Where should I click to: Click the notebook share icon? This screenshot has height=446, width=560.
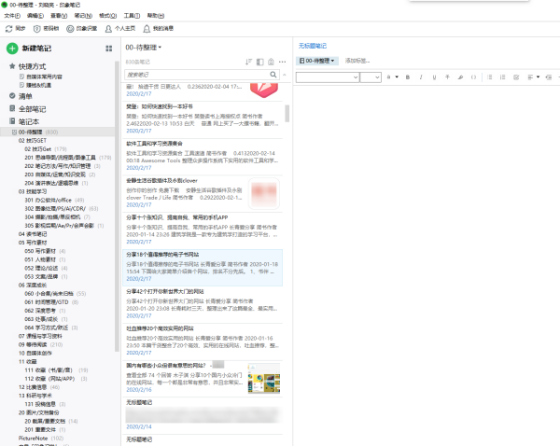pos(271,62)
